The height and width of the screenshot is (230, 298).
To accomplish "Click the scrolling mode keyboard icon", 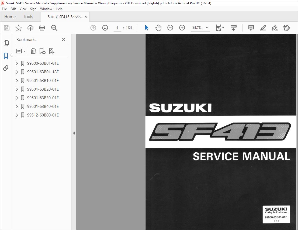I will pyautogui.click(x=233, y=28).
